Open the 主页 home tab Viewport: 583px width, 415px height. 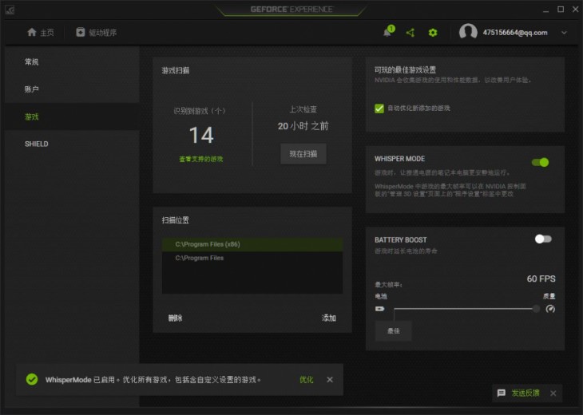[x=40, y=33]
